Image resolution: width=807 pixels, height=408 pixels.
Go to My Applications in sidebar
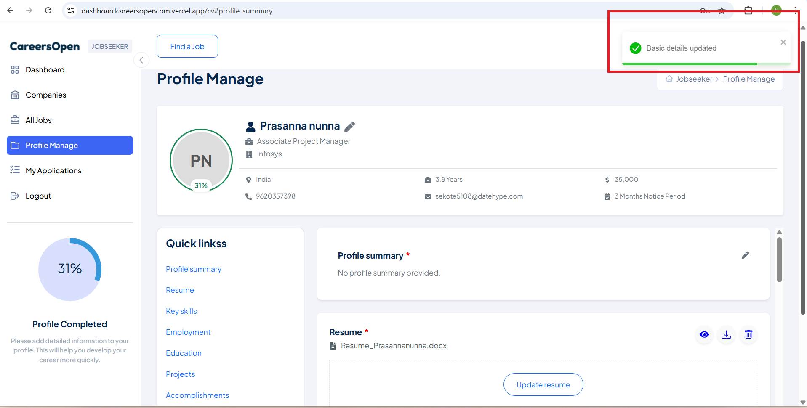pyautogui.click(x=53, y=171)
